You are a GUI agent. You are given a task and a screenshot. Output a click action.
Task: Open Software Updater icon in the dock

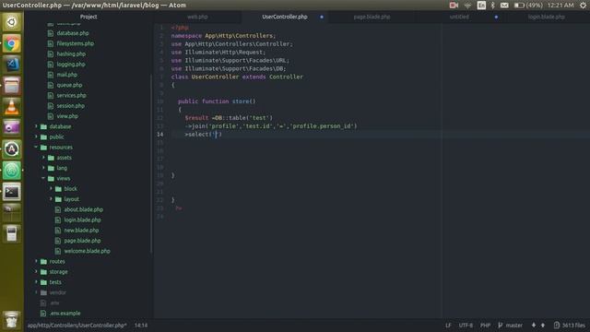pos(12,149)
